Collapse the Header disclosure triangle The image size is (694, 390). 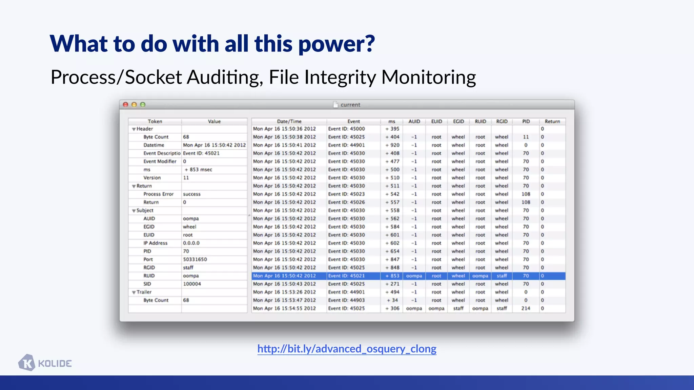[134, 129]
